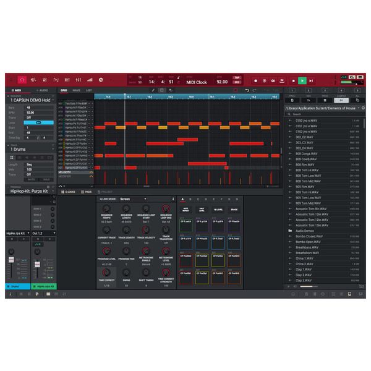Click the ERASE button above the pads
This screenshot has width=371, height=371.
(x=234, y=210)
